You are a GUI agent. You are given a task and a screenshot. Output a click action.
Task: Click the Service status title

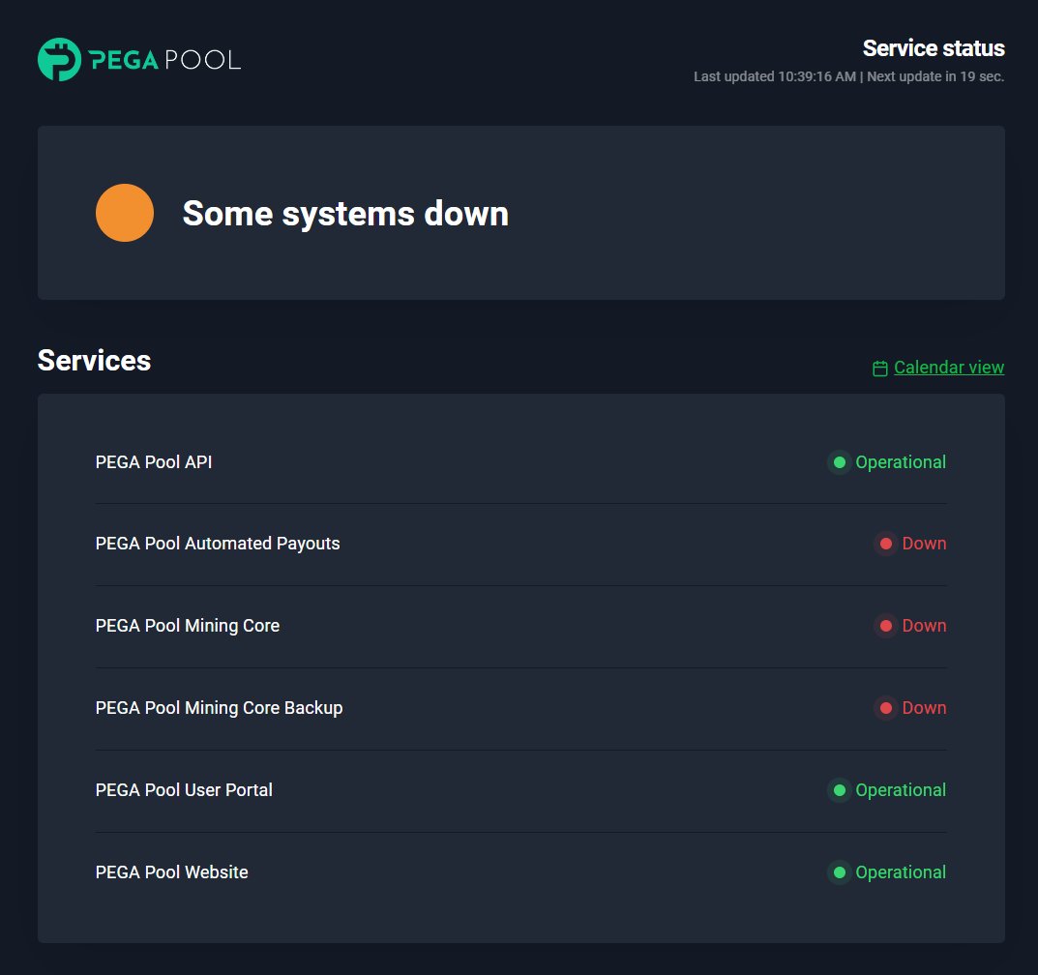[x=934, y=48]
